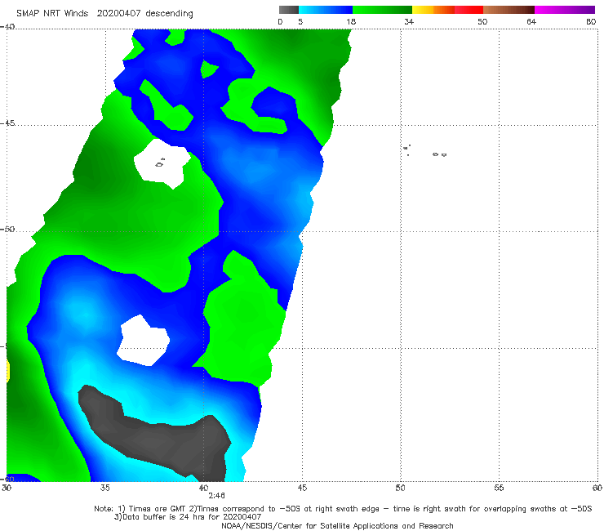Click the green 18-34 segment of the color bar
The width and height of the screenshot is (604, 531).
382,10
